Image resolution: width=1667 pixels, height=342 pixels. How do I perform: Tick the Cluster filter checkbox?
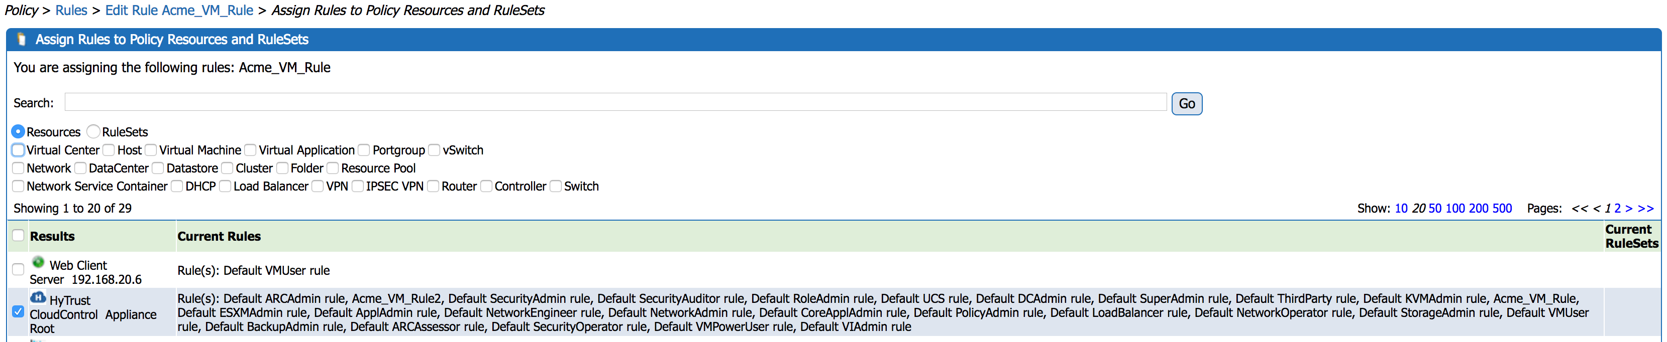tap(227, 168)
